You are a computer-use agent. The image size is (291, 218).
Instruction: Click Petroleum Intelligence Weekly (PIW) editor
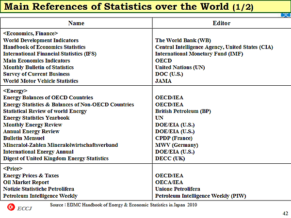point(201,196)
